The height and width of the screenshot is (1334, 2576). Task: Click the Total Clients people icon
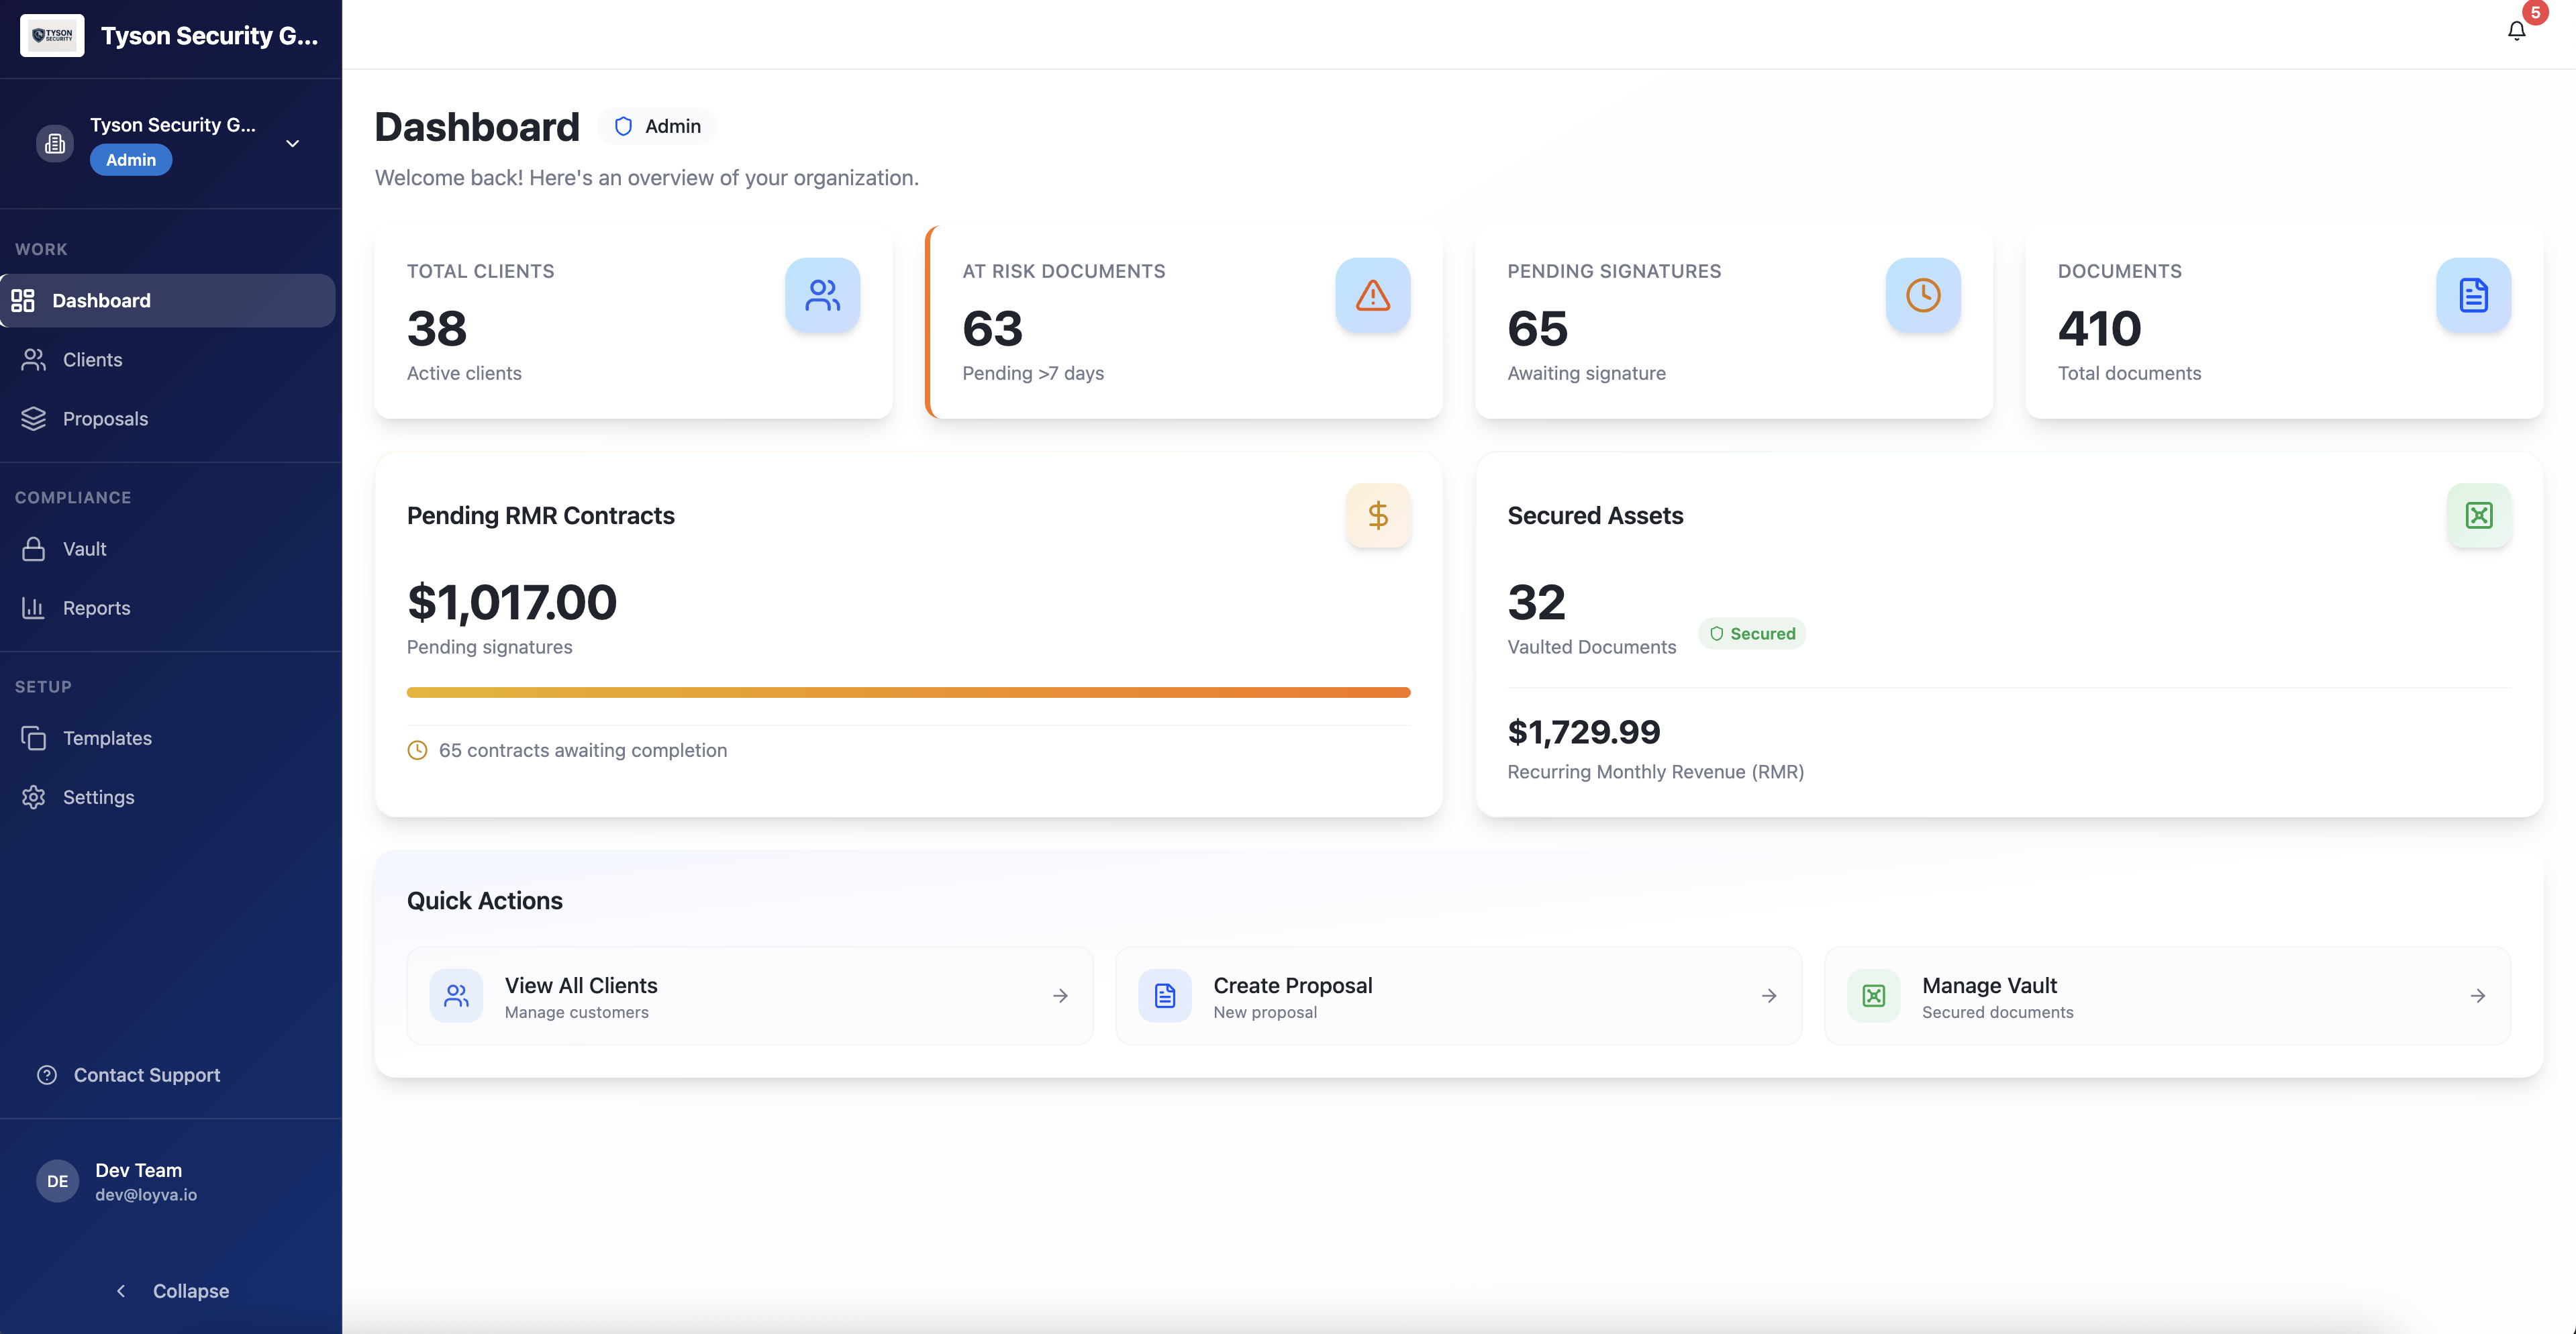[822, 295]
